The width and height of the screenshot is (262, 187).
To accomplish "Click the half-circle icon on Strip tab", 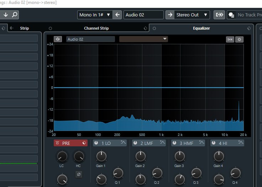I will [x=11, y=28].
